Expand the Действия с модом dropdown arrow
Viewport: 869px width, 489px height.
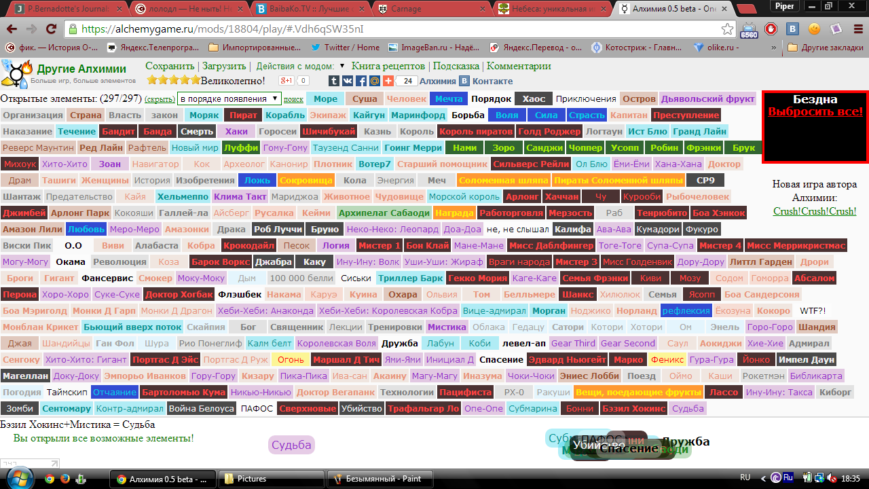point(342,66)
